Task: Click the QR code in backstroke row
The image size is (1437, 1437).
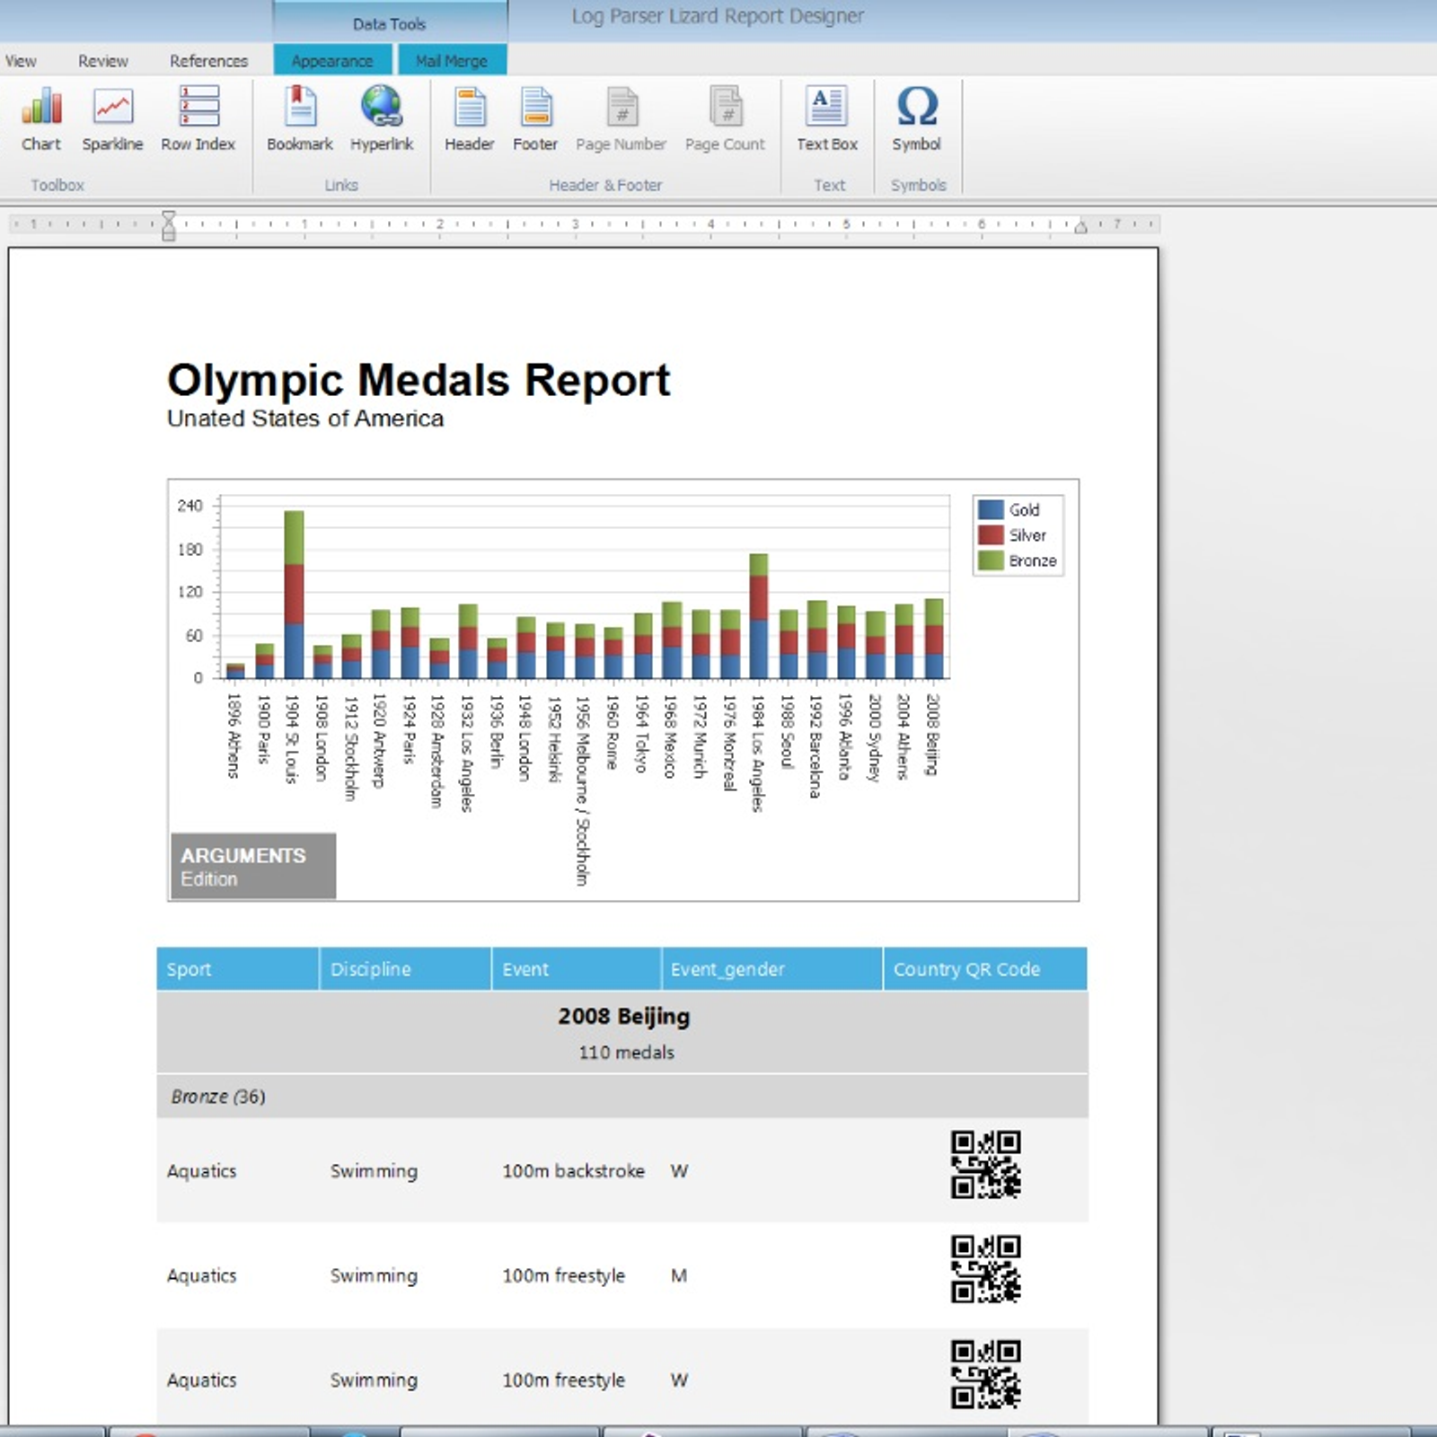Action: [x=985, y=1165]
